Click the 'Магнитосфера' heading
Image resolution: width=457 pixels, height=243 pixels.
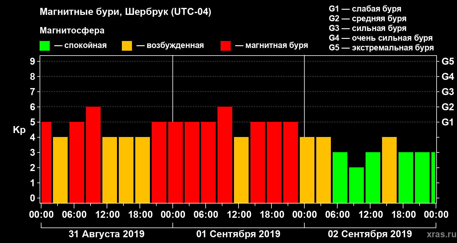click(72, 31)
